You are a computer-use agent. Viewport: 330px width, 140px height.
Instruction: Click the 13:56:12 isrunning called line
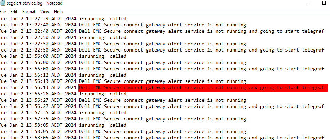click(x=63, y=75)
